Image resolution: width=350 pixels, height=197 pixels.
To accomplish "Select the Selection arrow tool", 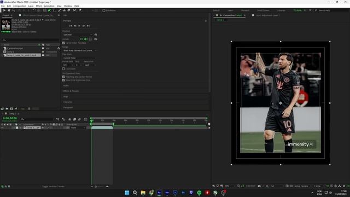I will tap(4, 10).
